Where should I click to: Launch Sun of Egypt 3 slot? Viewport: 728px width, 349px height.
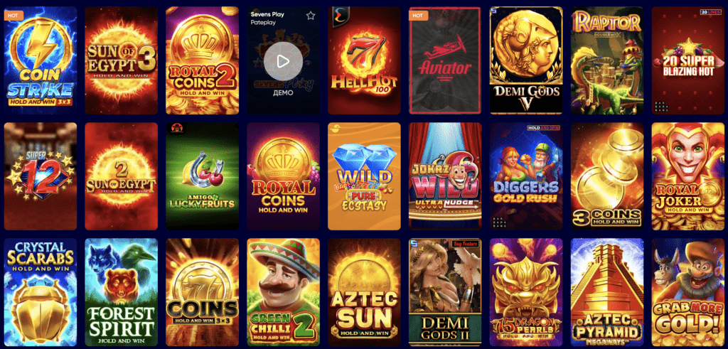point(121,60)
